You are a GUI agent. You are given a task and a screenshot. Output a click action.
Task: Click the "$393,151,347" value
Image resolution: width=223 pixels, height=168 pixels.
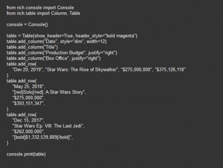point(28,103)
